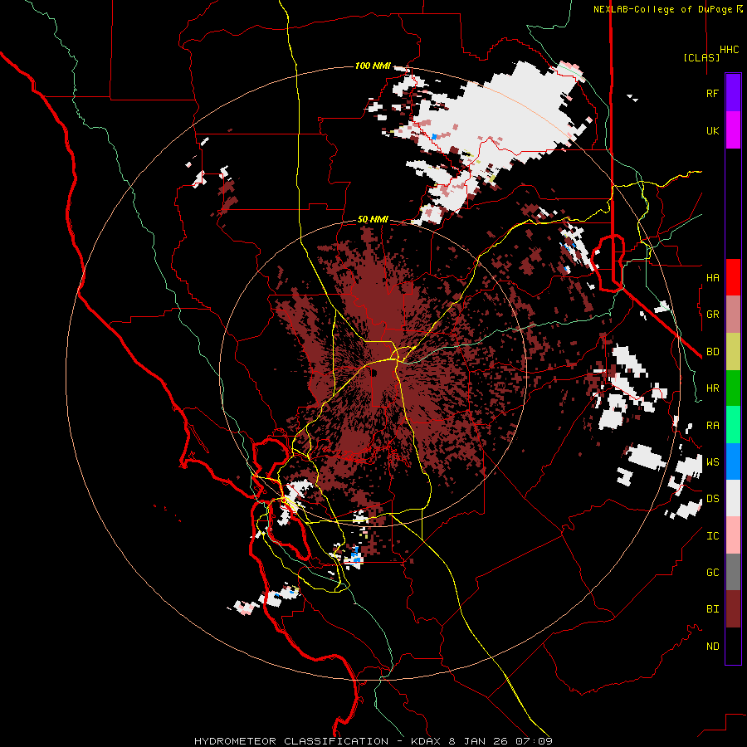Select the GC gray legend swatch
The height and width of the screenshot is (747, 747).
733,572
